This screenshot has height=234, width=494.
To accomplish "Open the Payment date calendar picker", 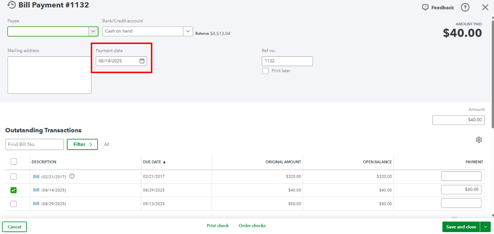I will click(x=142, y=61).
